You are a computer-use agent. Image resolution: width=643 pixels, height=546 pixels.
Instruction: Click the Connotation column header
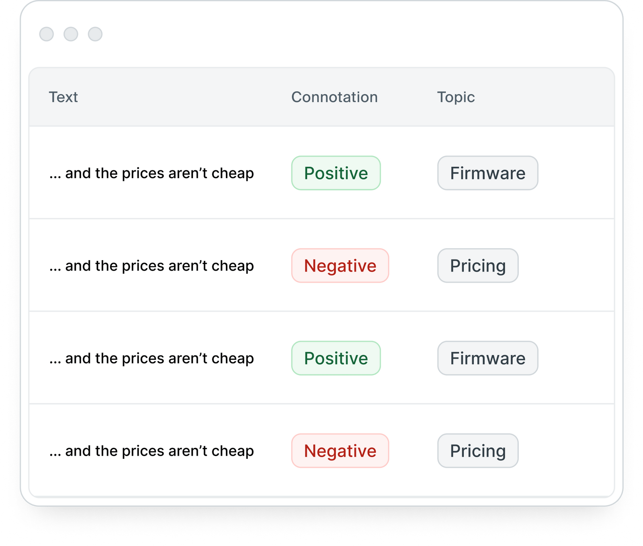[x=334, y=97]
